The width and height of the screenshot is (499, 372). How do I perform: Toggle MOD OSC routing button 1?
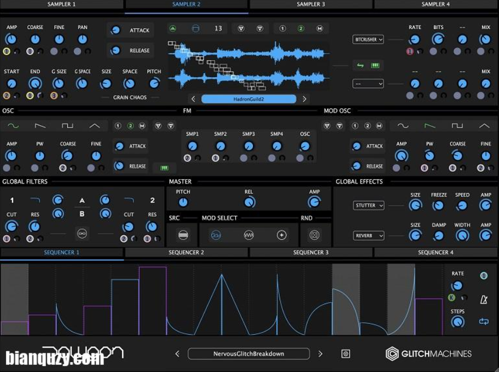pos(355,126)
